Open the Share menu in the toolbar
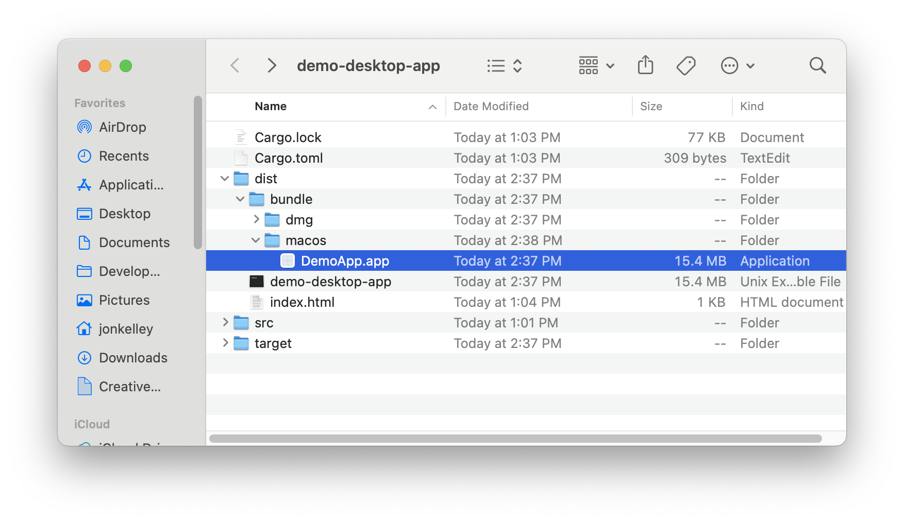904x522 pixels. pos(646,65)
